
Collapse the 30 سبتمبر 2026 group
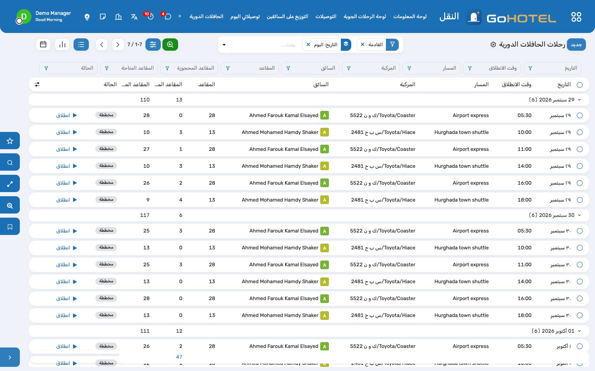579,215
